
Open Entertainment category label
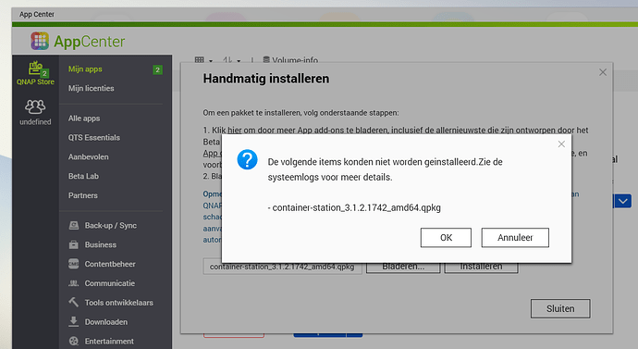point(109,342)
